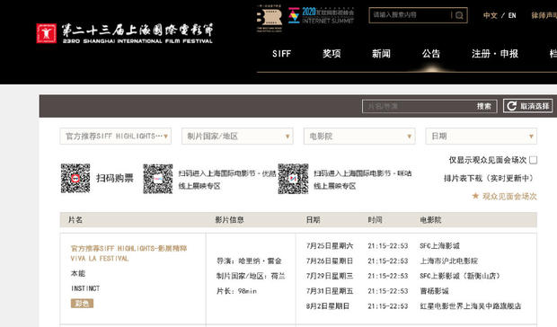The image size is (557, 327).
Task: Switch language to EN
Action: pos(512,15)
